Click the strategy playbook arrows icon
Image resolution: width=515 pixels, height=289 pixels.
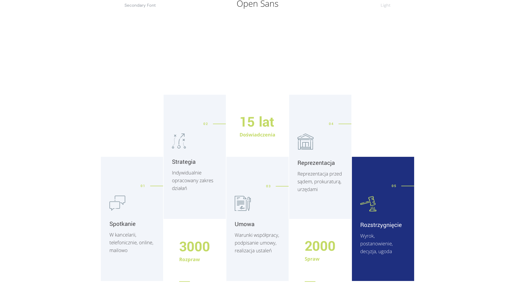click(x=179, y=141)
